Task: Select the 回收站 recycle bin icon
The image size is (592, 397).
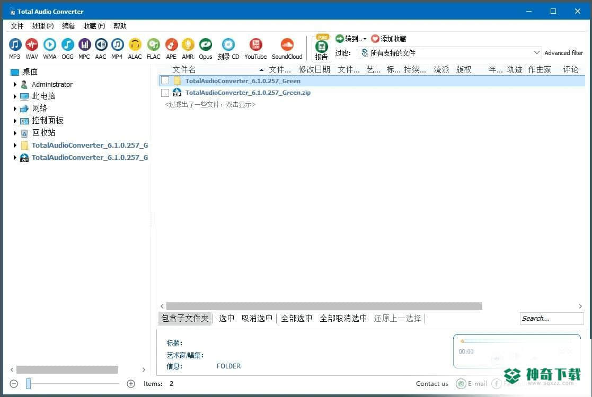Action: (x=24, y=133)
